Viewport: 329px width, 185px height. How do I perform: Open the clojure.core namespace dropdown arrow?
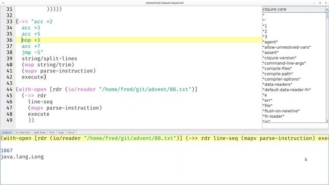327,9
